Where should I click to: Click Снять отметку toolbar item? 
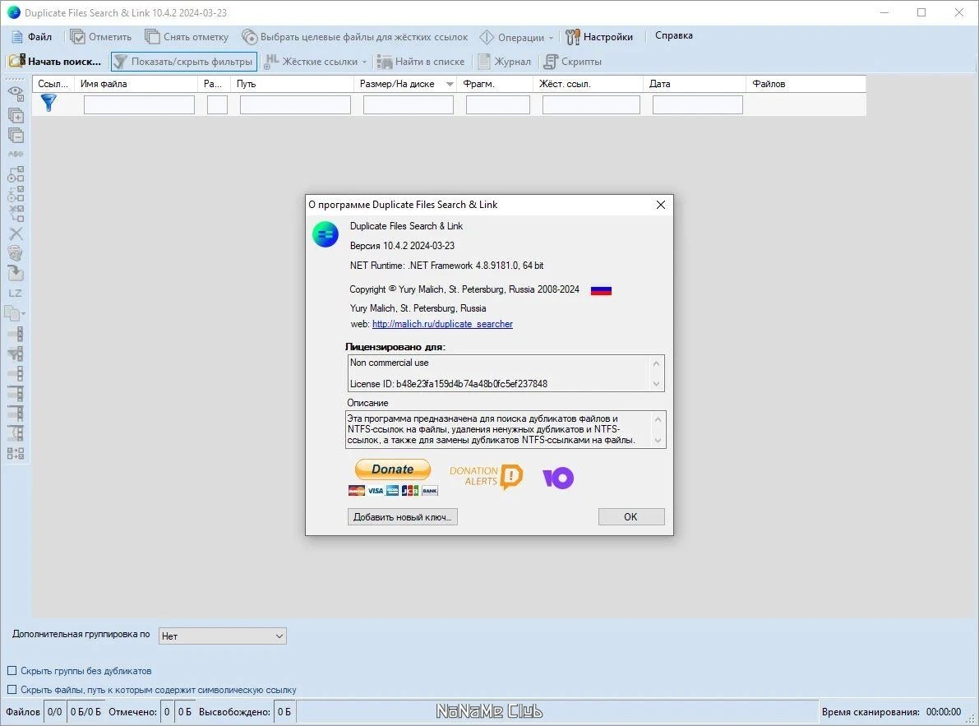pyautogui.click(x=187, y=37)
